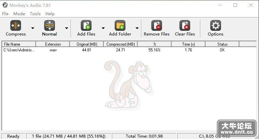Image resolution: width=259 pixels, height=139 pixels.
Task: Open the Mode menu
Action: tap(19, 14)
